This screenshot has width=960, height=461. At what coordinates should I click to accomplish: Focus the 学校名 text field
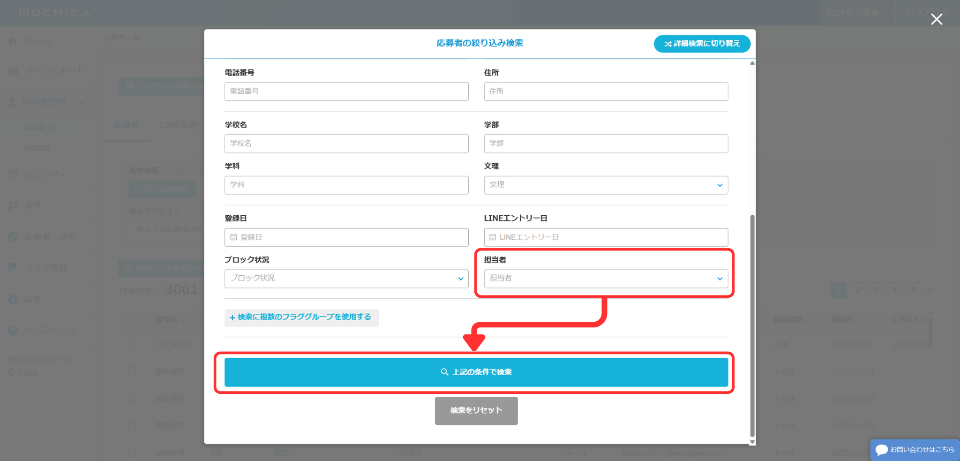(346, 144)
